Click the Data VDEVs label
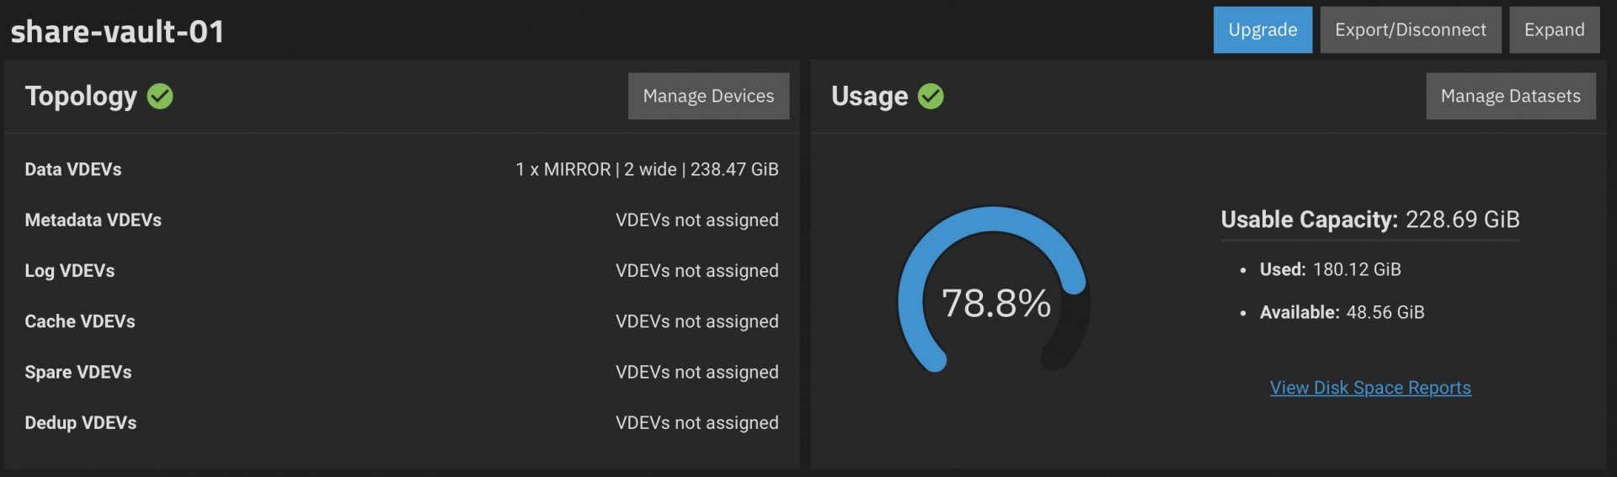Viewport: 1617px width, 477px height. [x=73, y=169]
